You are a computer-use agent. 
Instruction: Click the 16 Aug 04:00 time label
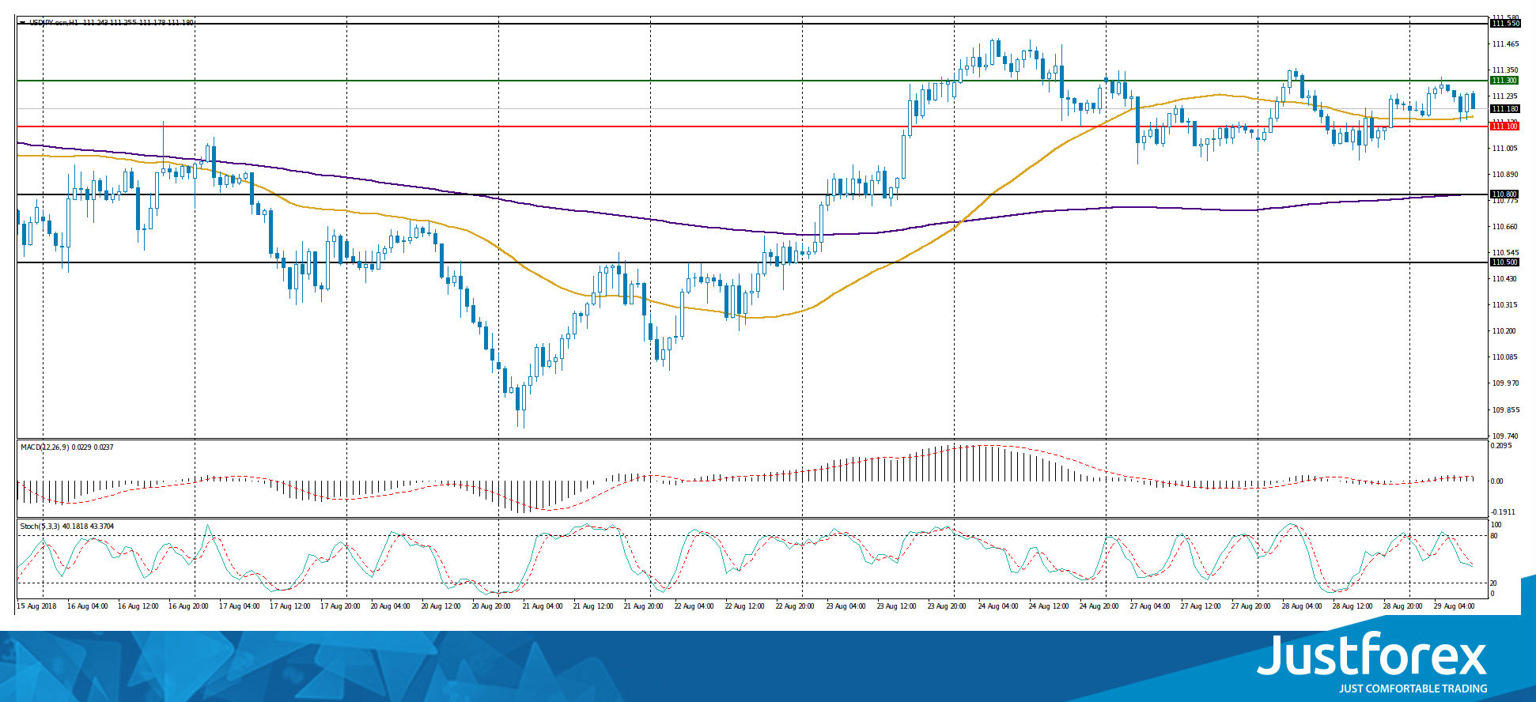click(88, 606)
